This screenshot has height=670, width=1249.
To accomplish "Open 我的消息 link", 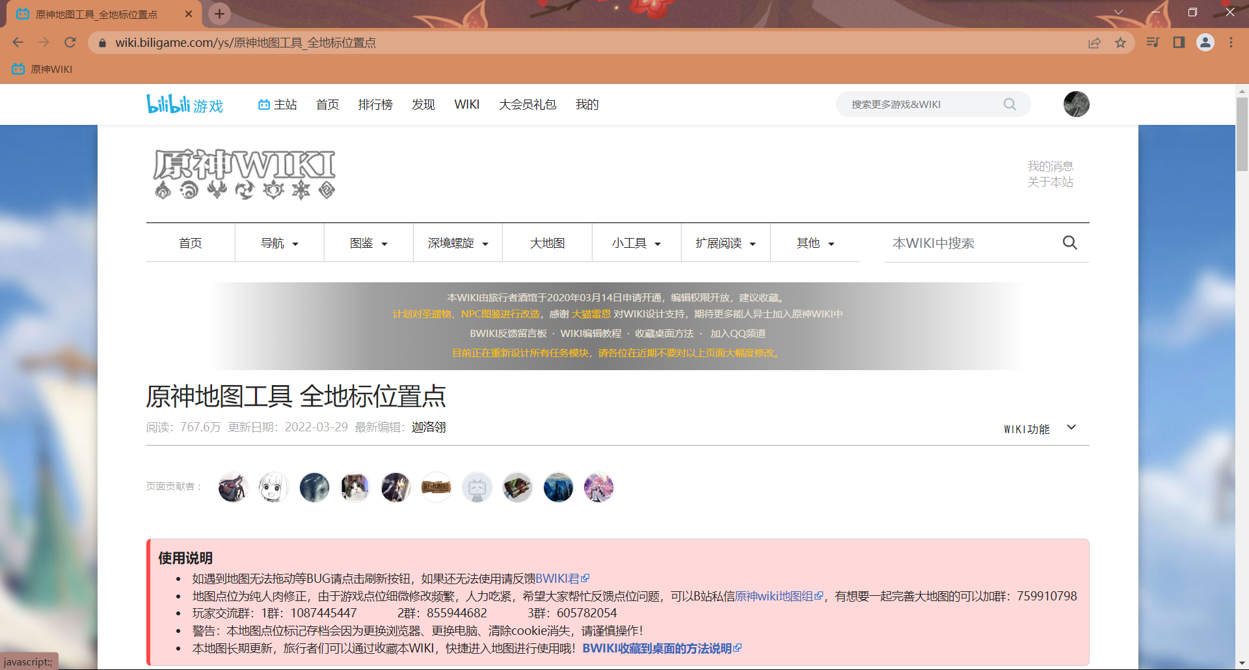I will tap(1050, 166).
